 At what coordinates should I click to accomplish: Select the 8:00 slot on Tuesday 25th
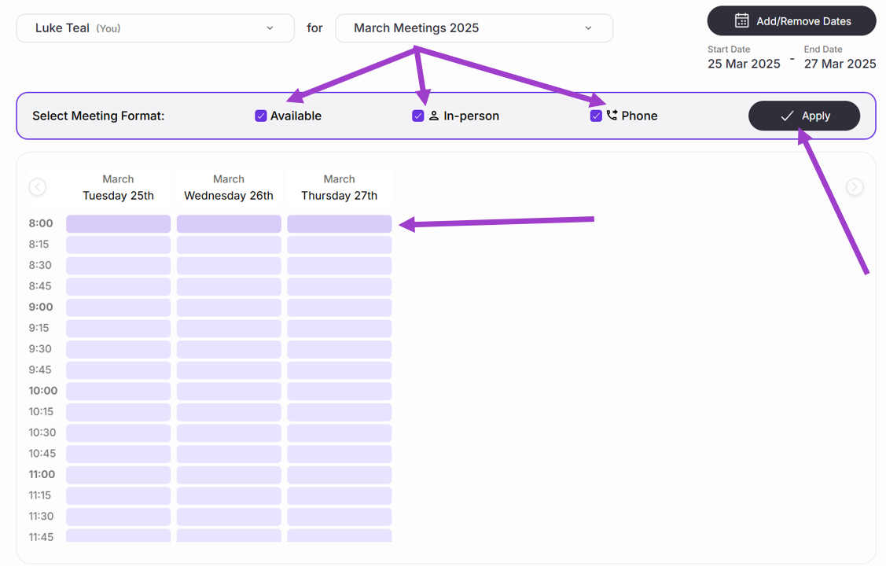[118, 224]
